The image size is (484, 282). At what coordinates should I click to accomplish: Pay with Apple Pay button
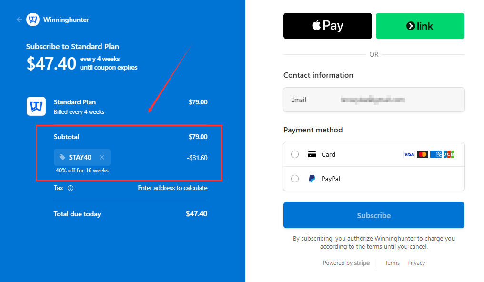click(x=327, y=26)
